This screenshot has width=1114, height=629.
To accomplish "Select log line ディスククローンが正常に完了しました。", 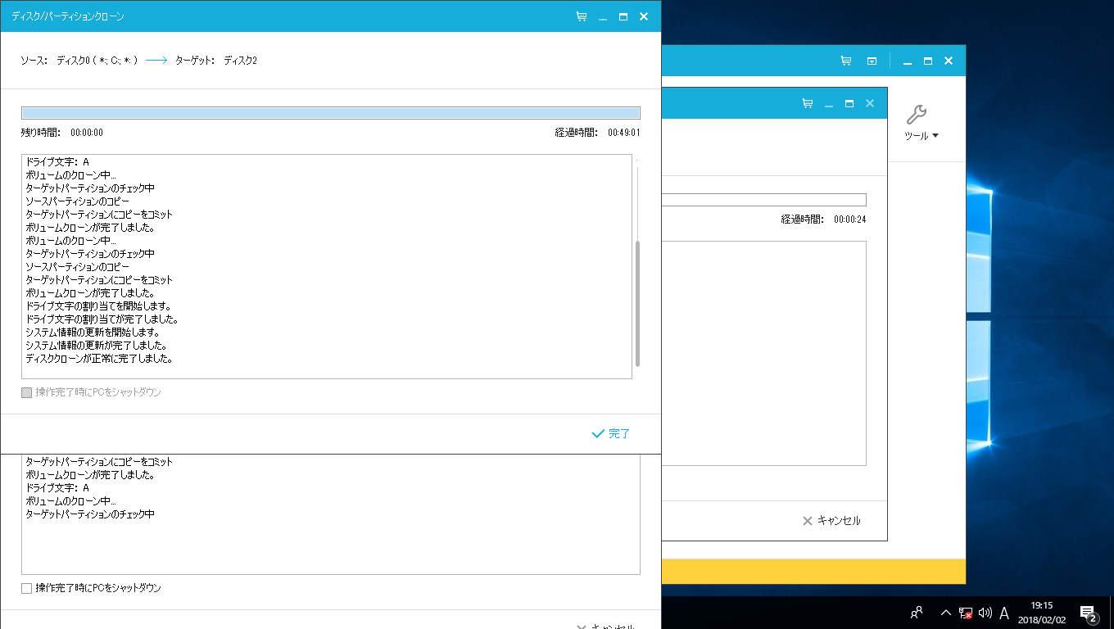I will [x=99, y=359].
